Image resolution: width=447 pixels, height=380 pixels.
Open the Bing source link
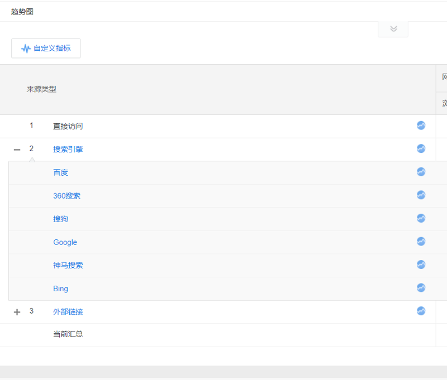[x=60, y=288]
